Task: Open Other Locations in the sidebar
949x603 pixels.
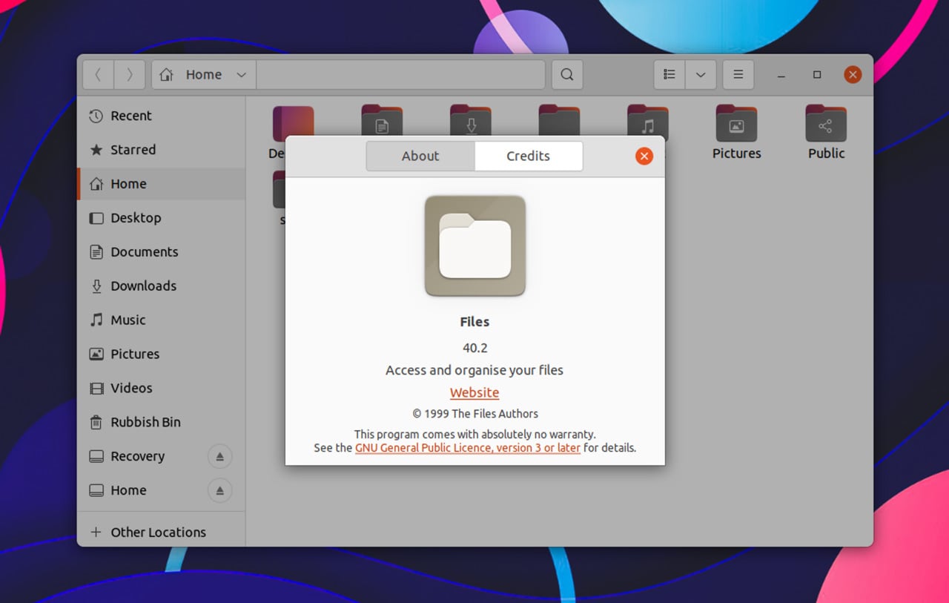Action: pos(161,533)
